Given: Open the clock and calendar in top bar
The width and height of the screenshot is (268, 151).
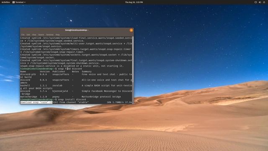Looking at the screenshot, I should (x=134, y=2).
